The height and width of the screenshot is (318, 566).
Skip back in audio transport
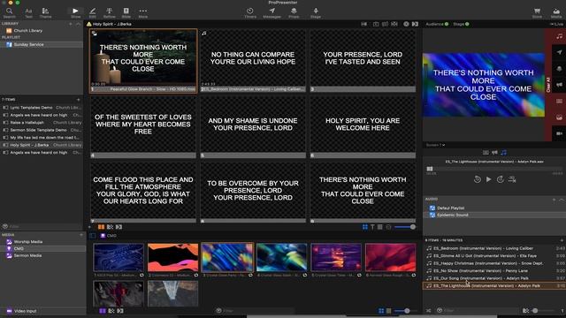pyautogui.click(x=477, y=179)
